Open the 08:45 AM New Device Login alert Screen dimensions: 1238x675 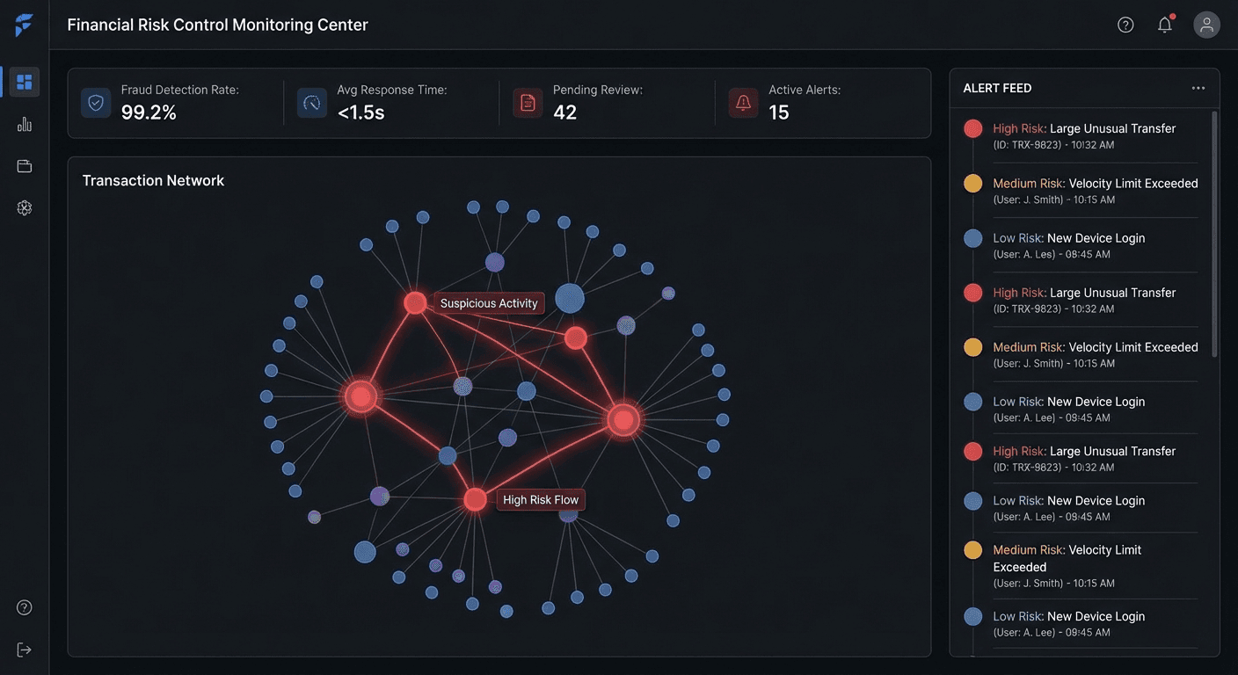(1068, 245)
